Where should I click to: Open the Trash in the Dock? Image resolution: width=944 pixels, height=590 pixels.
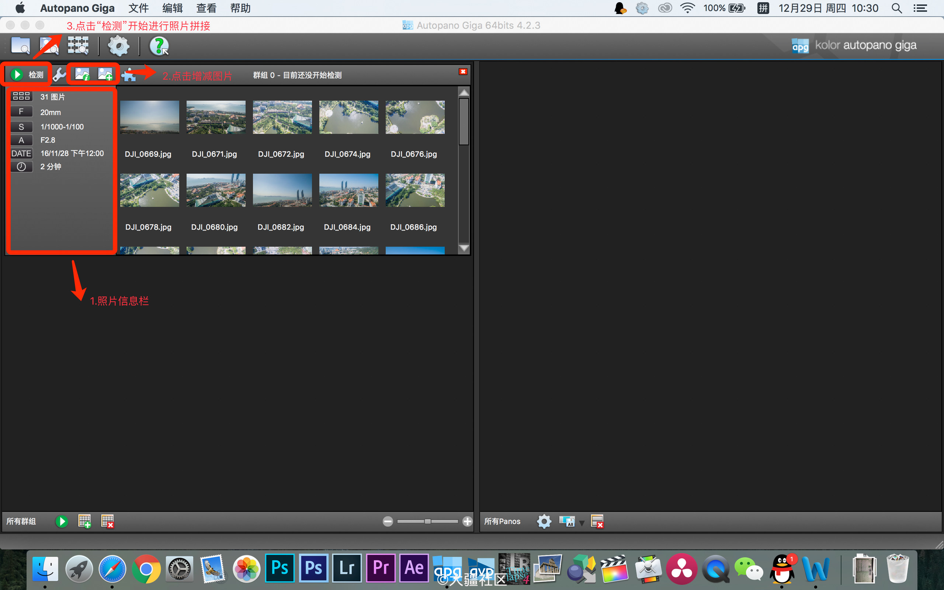[898, 569]
